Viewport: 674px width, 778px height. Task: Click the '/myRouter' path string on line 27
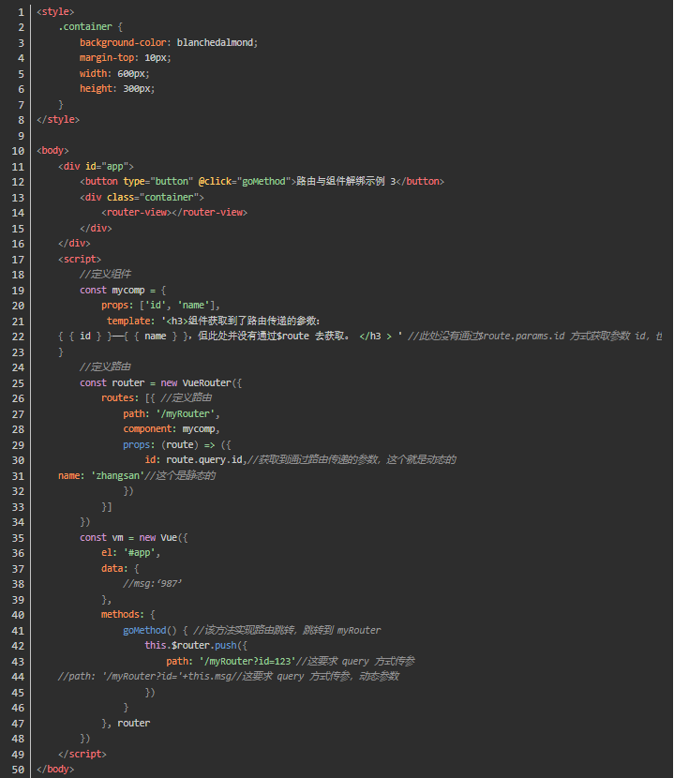[186, 413]
